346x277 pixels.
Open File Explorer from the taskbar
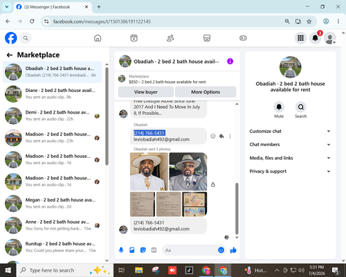138,270
